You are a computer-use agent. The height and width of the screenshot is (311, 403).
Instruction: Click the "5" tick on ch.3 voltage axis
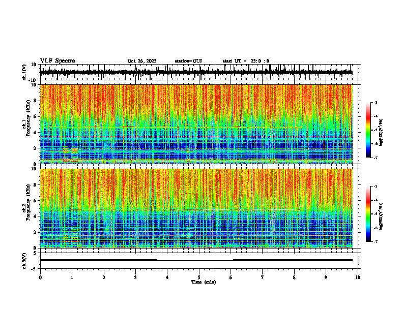pos(35,253)
